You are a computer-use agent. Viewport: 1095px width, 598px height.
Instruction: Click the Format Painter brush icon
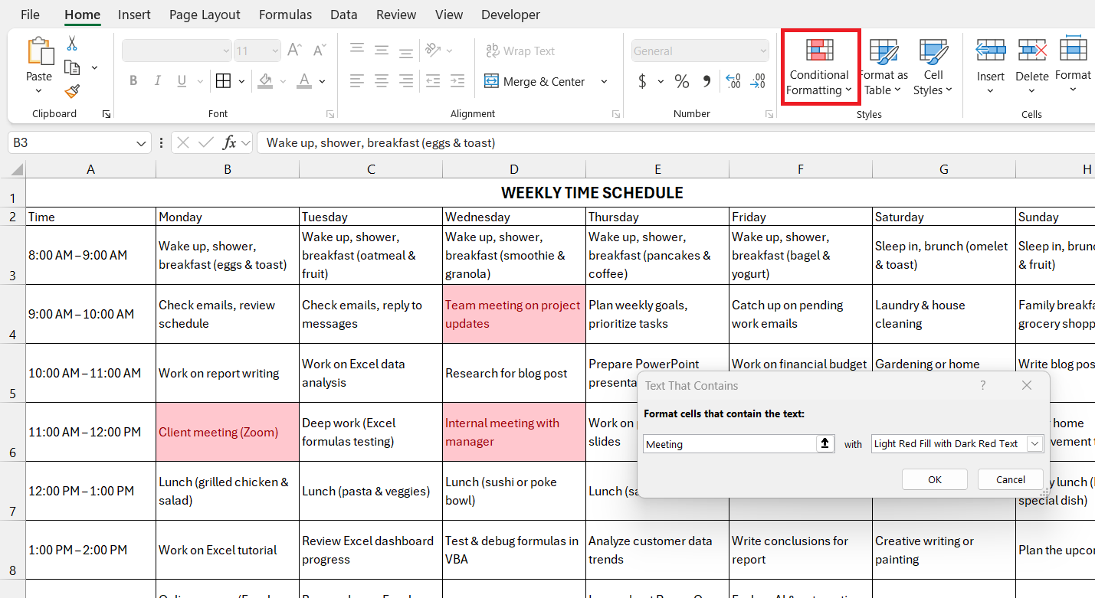pyautogui.click(x=72, y=91)
